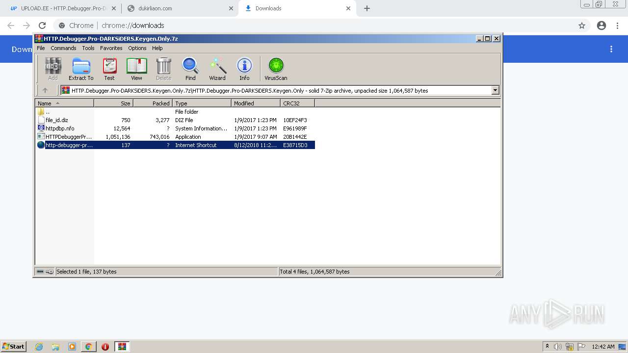Sort list by CRC32 column
This screenshot has height=353, width=628.
[x=297, y=103]
